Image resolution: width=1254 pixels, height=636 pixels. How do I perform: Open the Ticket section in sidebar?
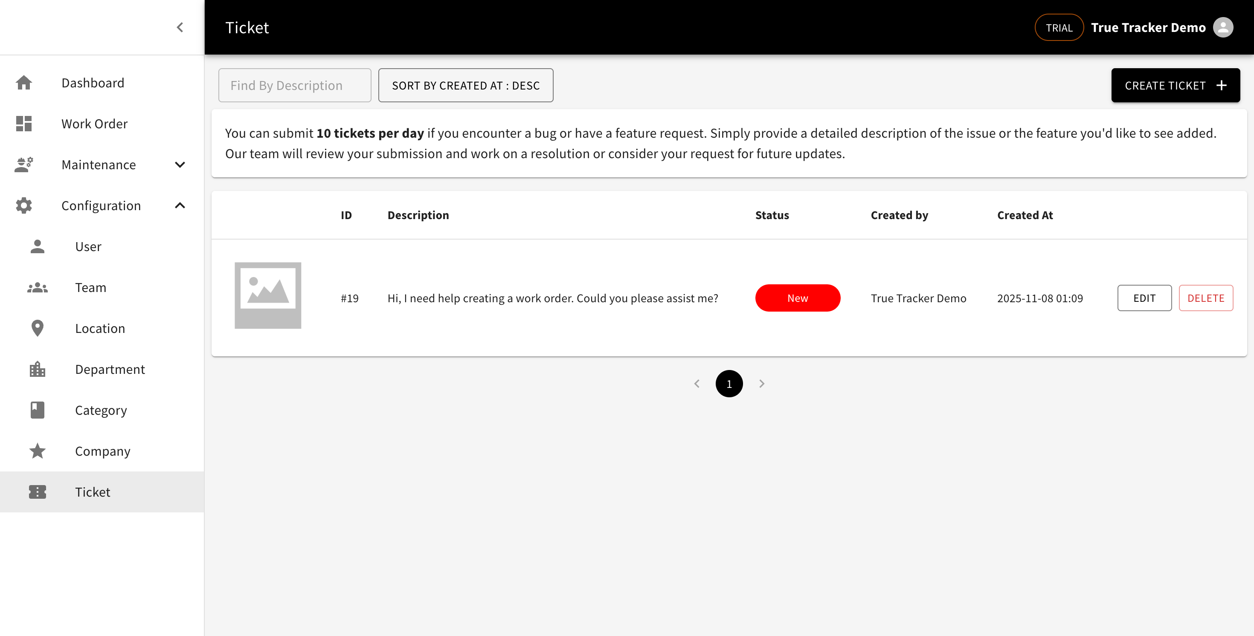[92, 491]
